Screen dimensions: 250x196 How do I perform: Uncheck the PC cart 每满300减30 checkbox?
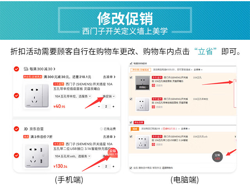131,63
